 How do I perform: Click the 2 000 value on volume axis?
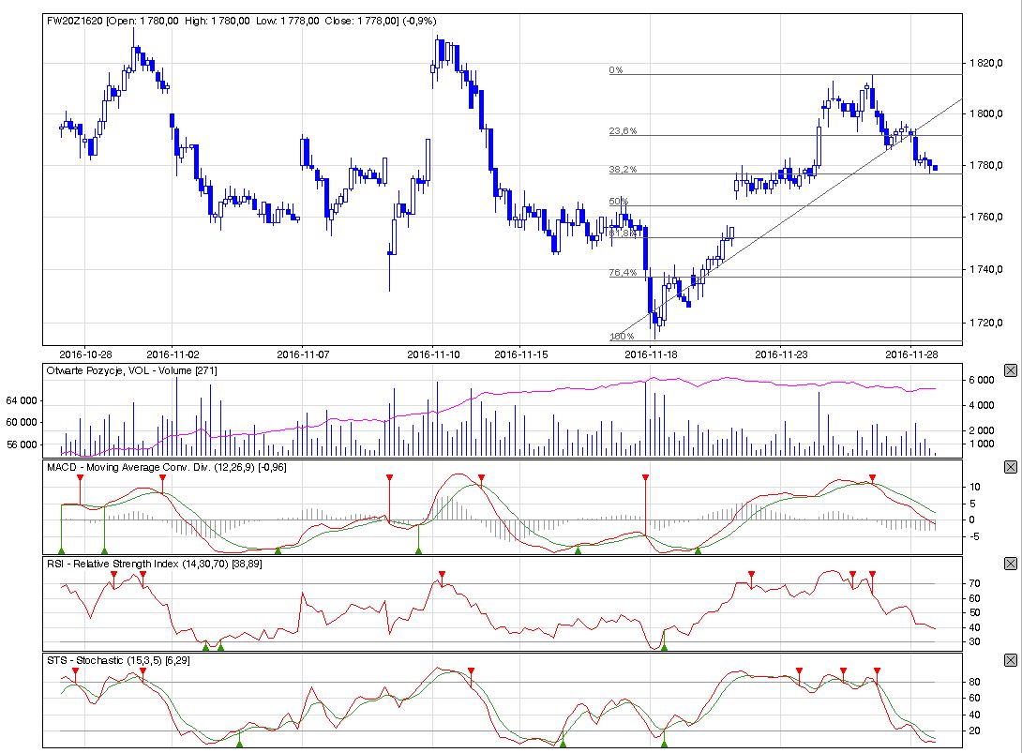tap(983, 430)
